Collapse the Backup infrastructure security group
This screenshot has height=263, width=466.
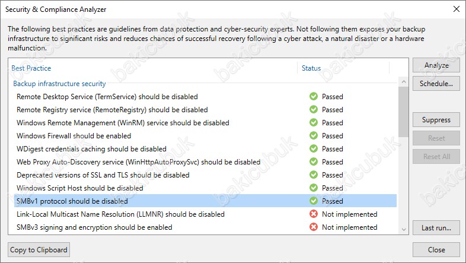coord(59,84)
